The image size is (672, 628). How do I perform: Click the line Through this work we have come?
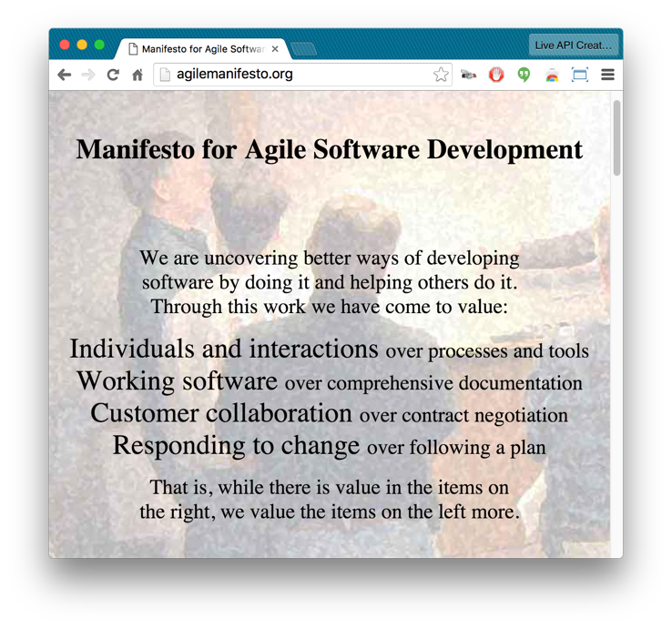[x=329, y=307]
